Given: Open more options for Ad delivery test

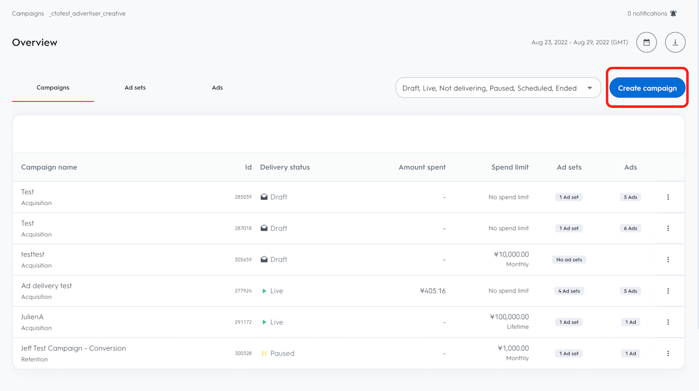Looking at the screenshot, I should pyautogui.click(x=668, y=291).
